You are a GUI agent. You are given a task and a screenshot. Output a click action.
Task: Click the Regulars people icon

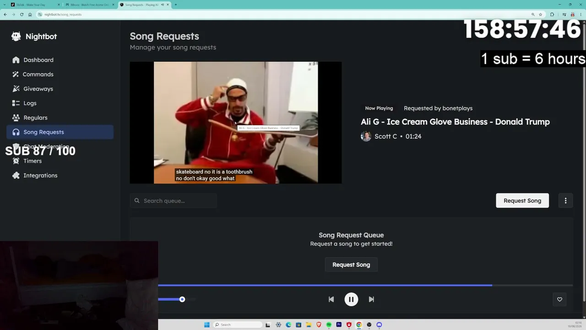pyautogui.click(x=16, y=118)
